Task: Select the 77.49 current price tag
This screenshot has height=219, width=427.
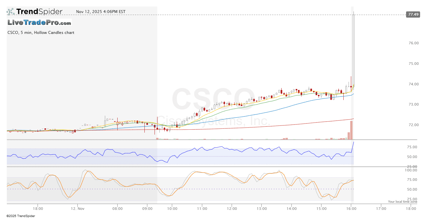Action: point(413,14)
